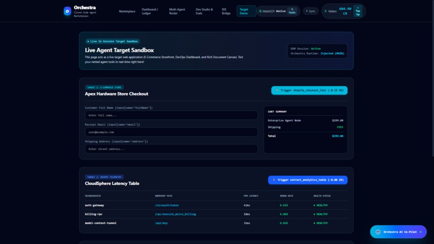This screenshot has width=434, height=244.
Task: Trigger extract_analytics_table action
Action: [x=307, y=180]
